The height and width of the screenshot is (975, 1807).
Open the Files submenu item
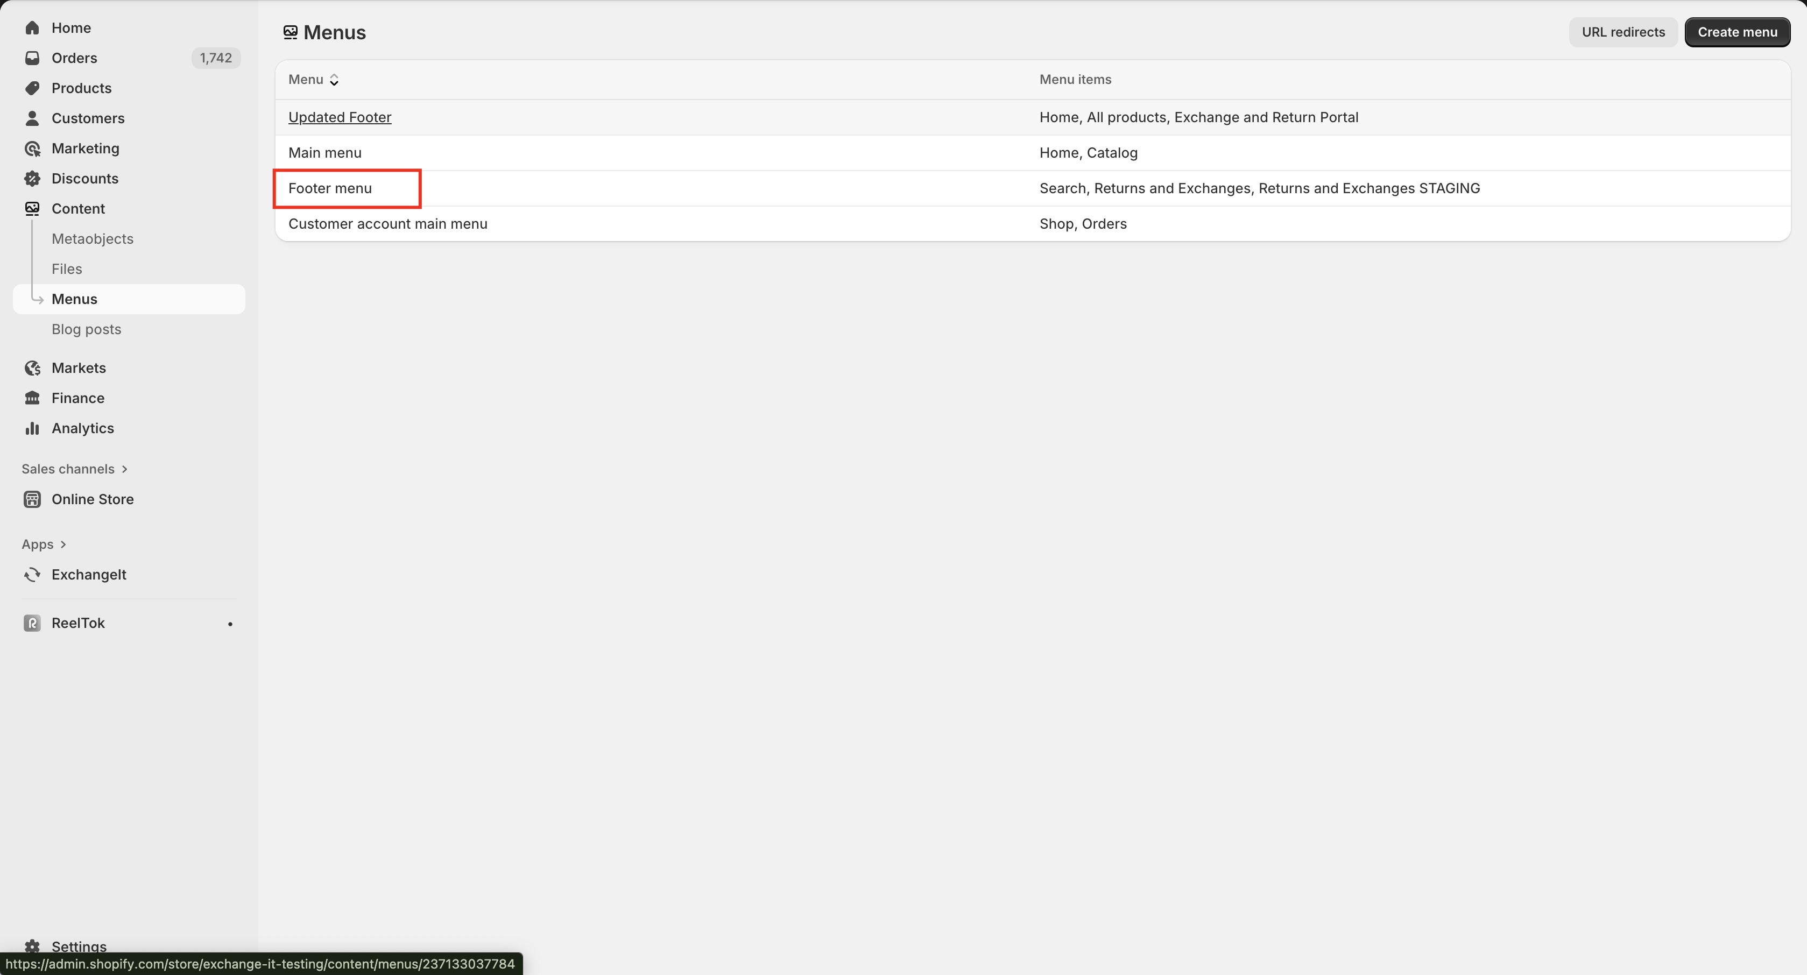click(x=67, y=270)
